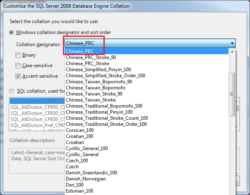Select Windows collation designator radio button
Viewport: 250px width, 195px height.
11,33
